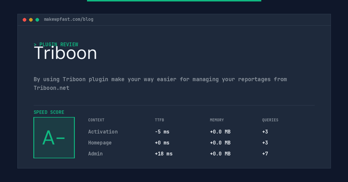Click the MEMORY column header

click(217, 120)
